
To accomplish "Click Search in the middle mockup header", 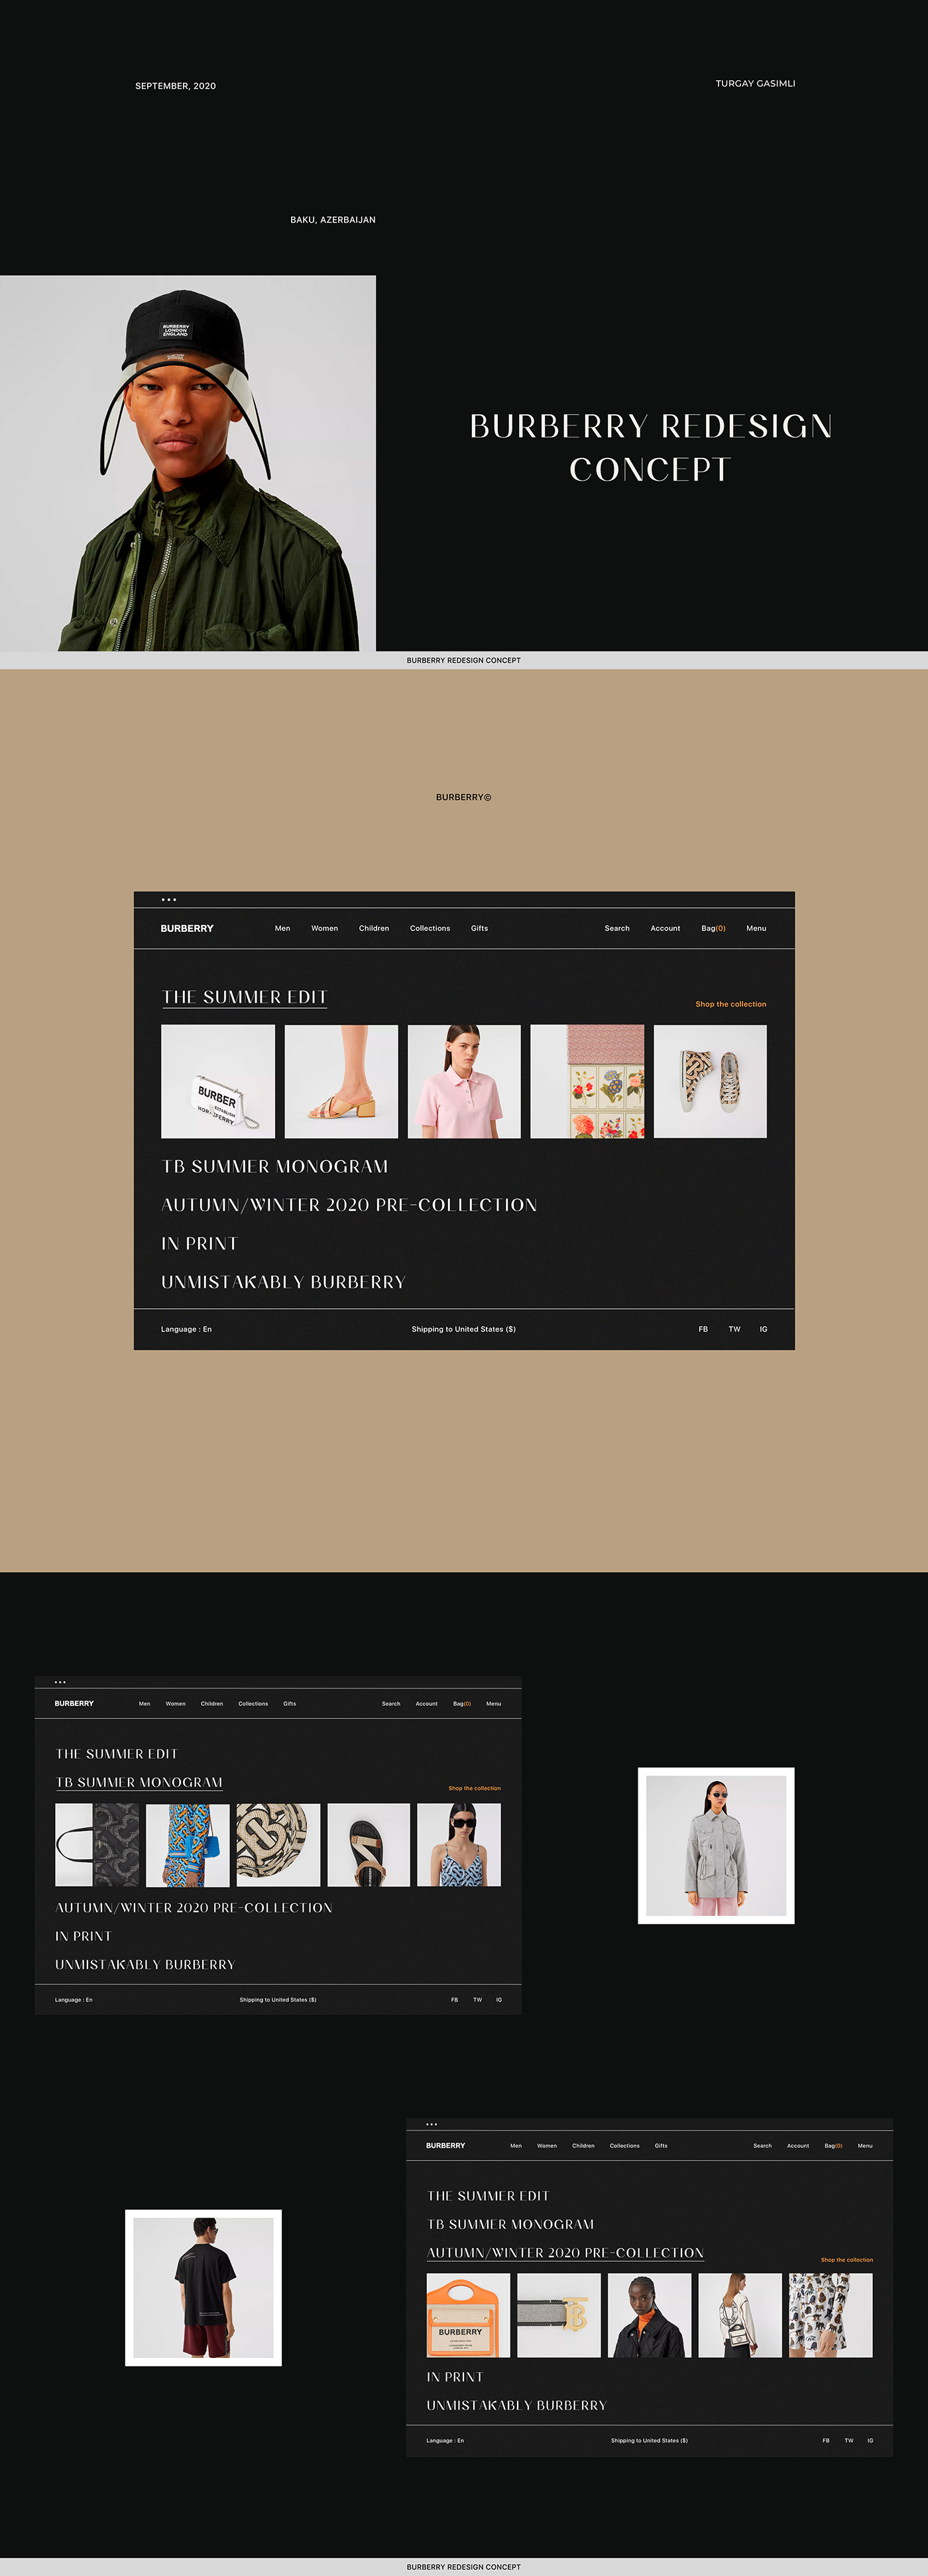I will 391,1703.
